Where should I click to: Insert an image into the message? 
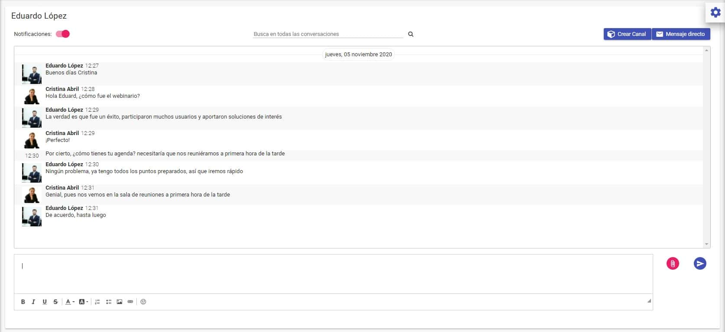click(x=119, y=302)
